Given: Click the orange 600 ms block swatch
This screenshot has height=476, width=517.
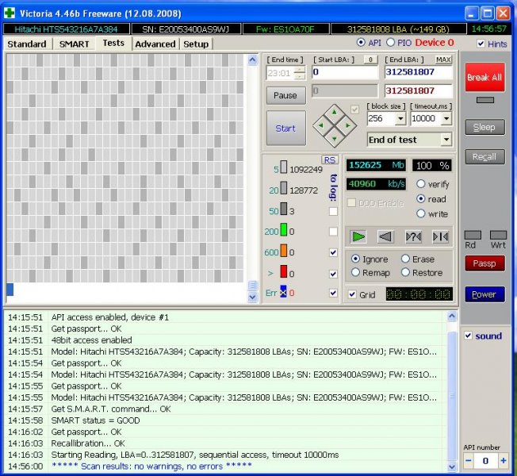Looking at the screenshot, I should (x=284, y=252).
